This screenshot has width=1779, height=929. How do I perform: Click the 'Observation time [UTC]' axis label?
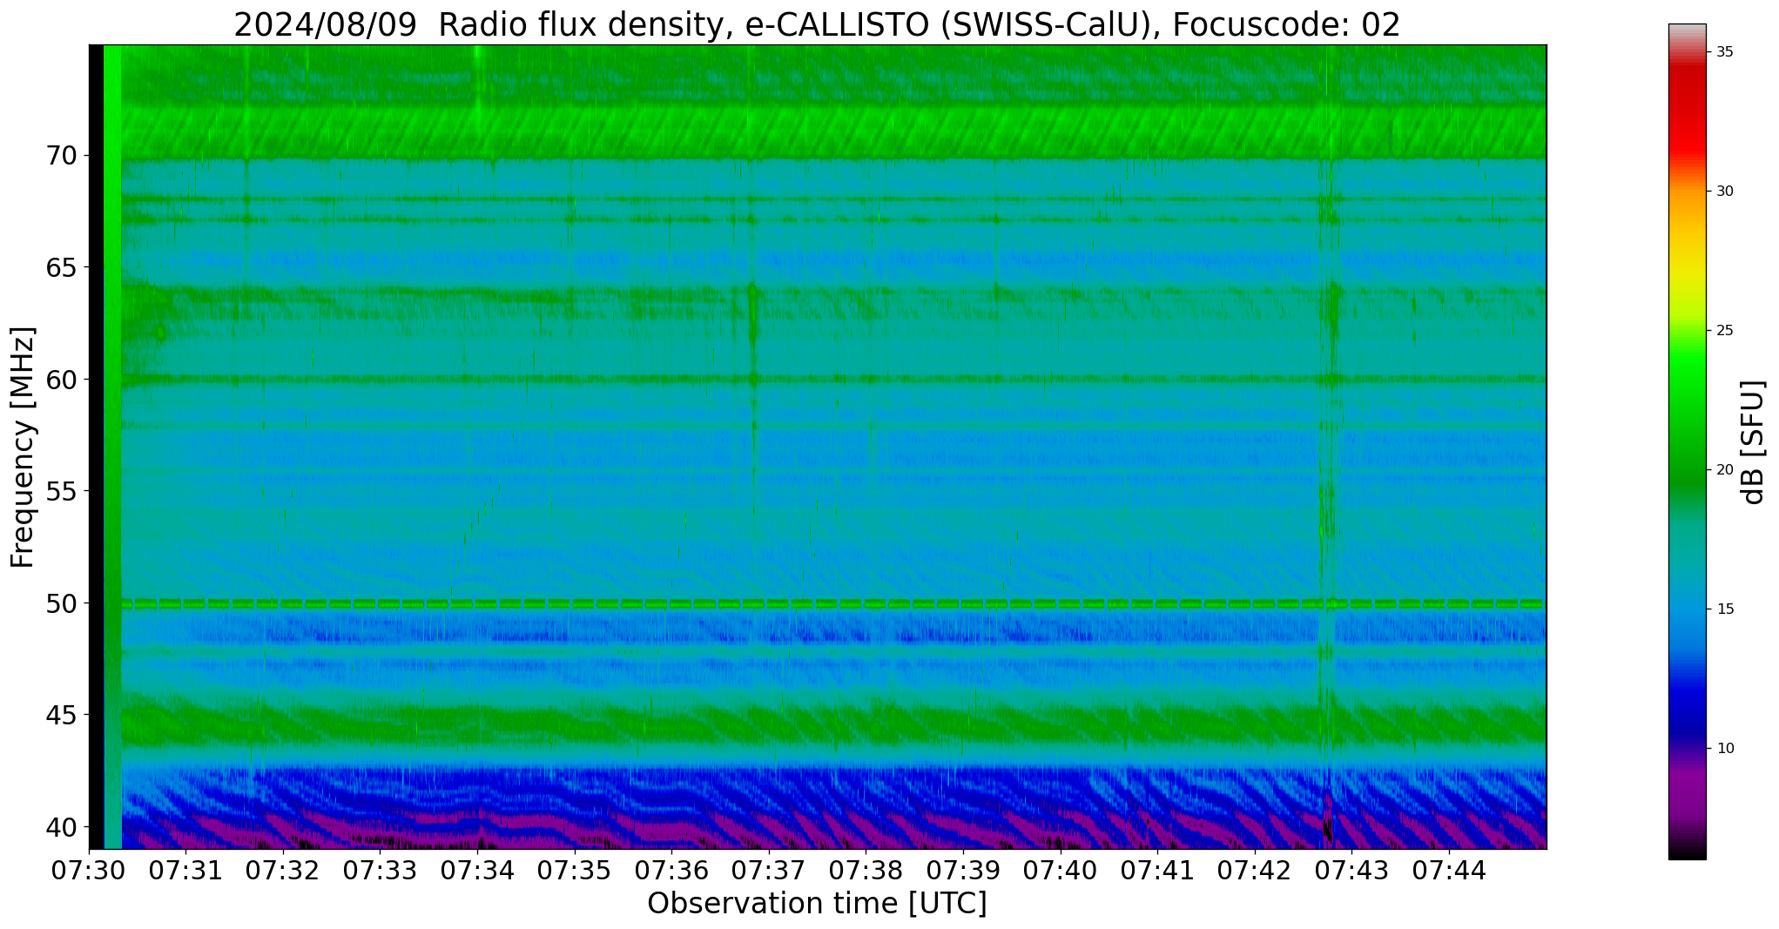click(x=817, y=903)
